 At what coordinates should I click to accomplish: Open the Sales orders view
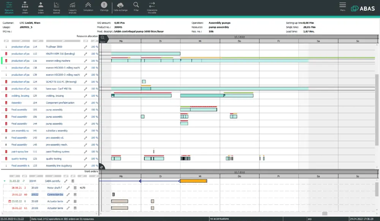point(41,8)
